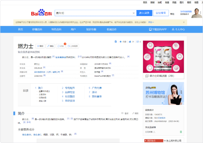Open the 编辑 edit button beside the title
203x143 pixels.
pyautogui.click(x=50, y=46)
